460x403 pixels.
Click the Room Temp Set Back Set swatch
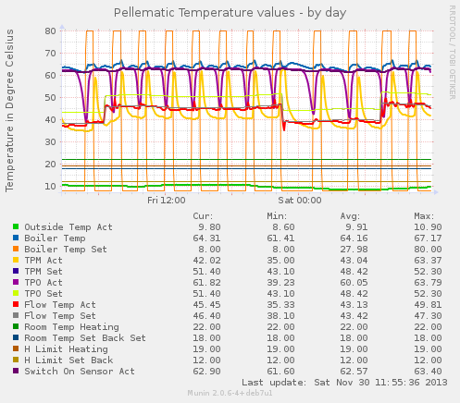point(16,337)
